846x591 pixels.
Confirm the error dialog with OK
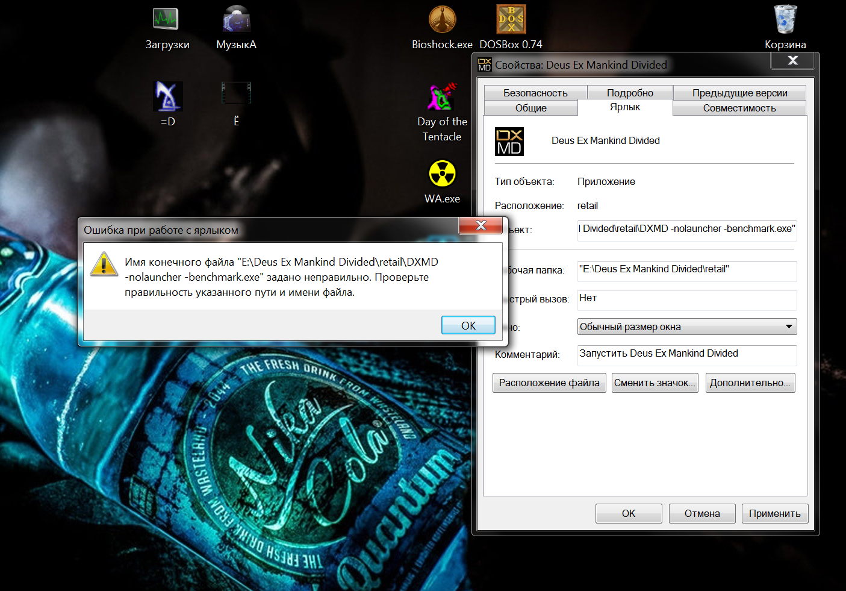pos(468,325)
